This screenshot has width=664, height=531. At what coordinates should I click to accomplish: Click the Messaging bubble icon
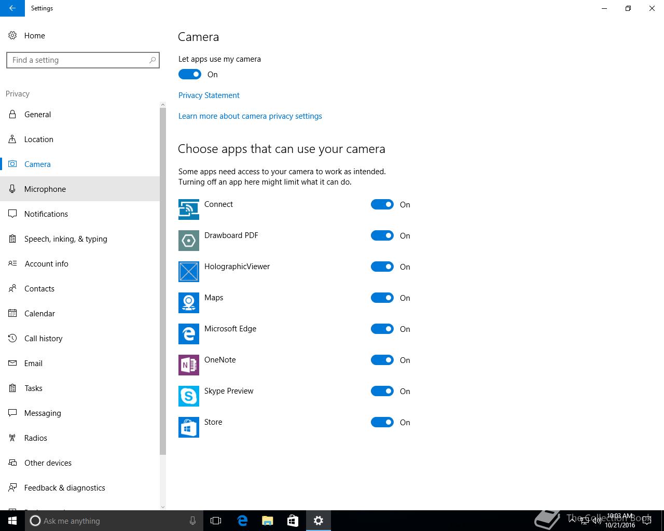pyautogui.click(x=12, y=413)
